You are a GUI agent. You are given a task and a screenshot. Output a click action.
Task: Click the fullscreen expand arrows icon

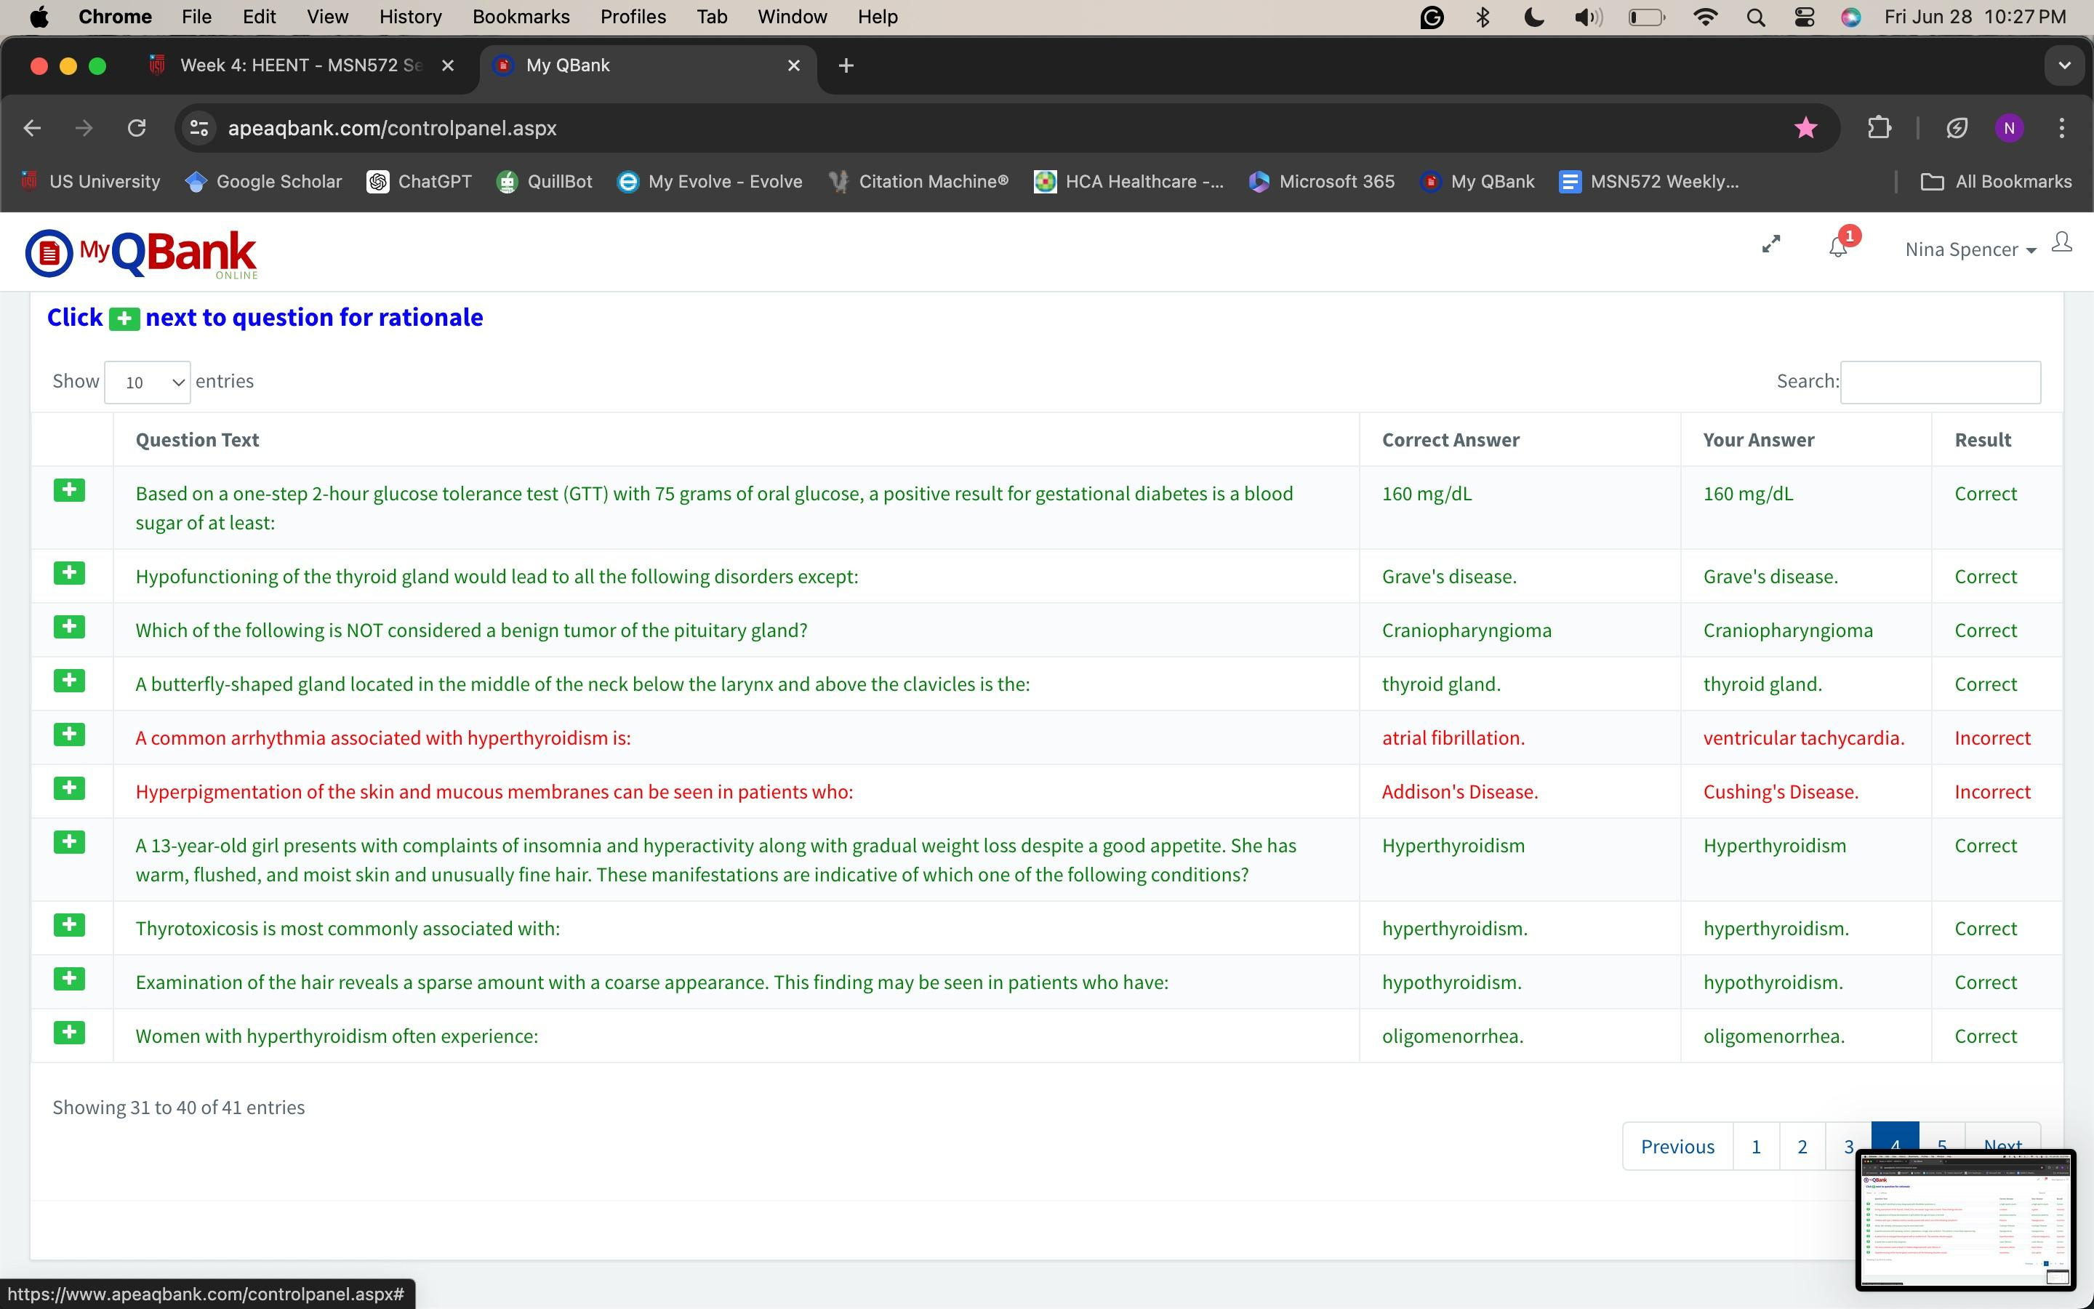[1771, 245]
